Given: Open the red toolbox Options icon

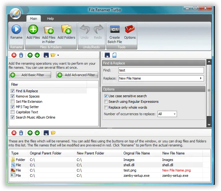Looking at the screenshot, I should pos(130,29).
